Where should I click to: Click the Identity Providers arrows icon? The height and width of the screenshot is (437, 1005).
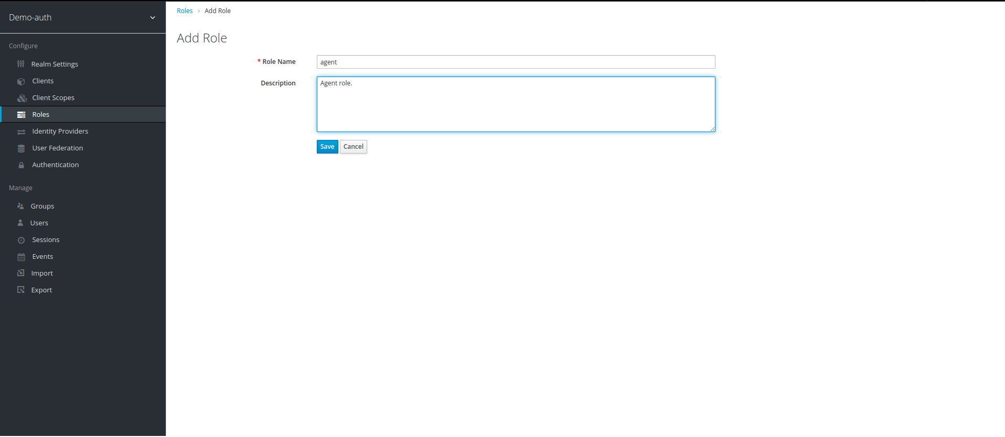coord(21,132)
